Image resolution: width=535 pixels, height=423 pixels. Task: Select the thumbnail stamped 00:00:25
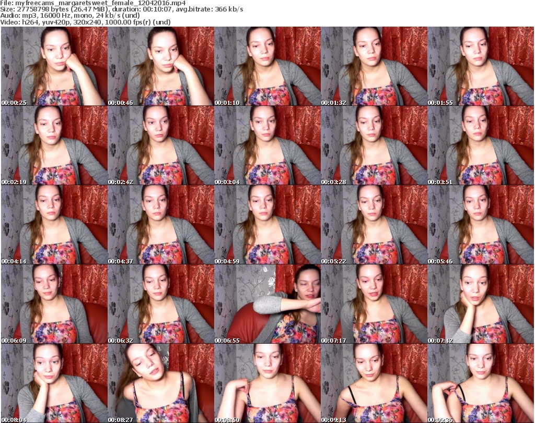pos(54,66)
